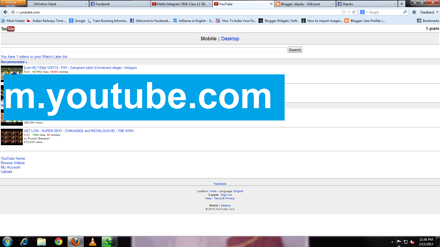Open Terms & Privacy link

point(224,198)
